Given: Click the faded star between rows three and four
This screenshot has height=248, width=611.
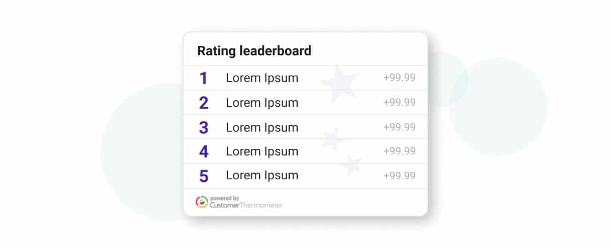Looking at the screenshot, I should [333, 139].
